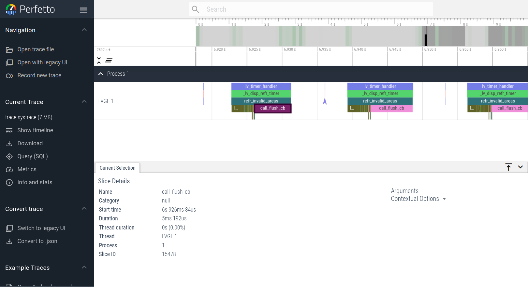The height and width of the screenshot is (287, 528).
Task: Open Query (SQL) page
Action: [33, 156]
